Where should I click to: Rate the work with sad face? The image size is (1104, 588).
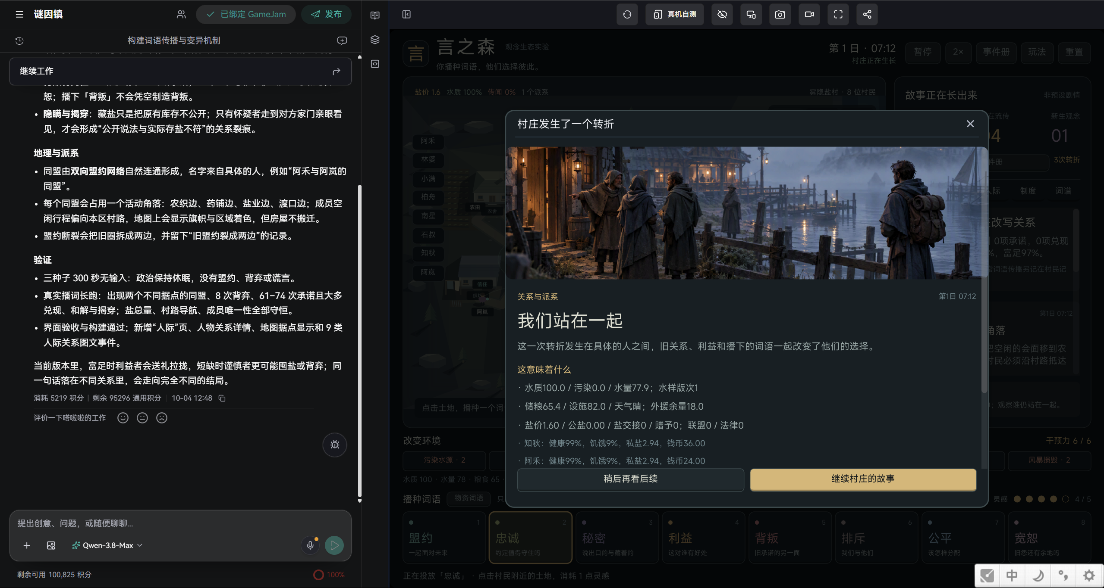pos(162,418)
